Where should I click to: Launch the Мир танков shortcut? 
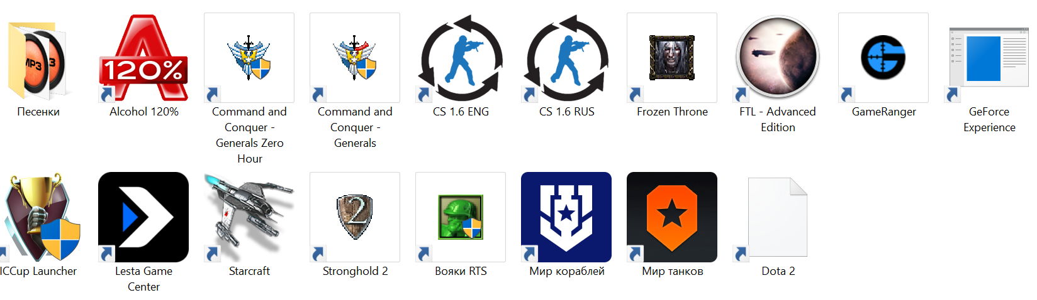[672, 217]
